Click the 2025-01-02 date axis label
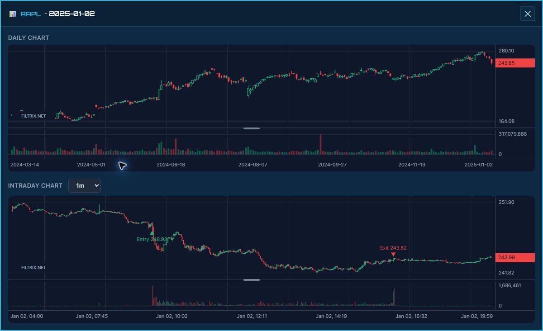The width and height of the screenshot is (543, 331). click(479, 165)
